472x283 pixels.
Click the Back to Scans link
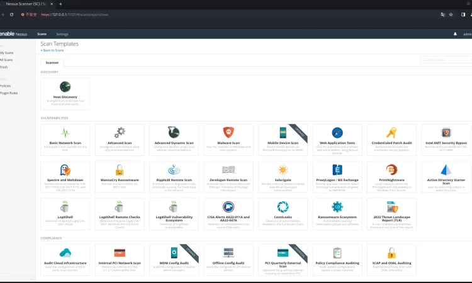pos(52,50)
